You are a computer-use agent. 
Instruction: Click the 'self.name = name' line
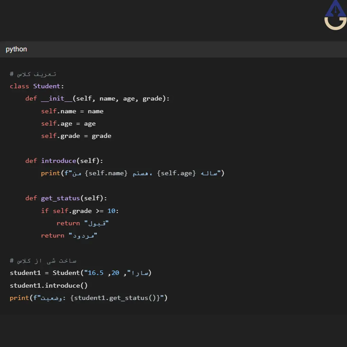(72, 111)
